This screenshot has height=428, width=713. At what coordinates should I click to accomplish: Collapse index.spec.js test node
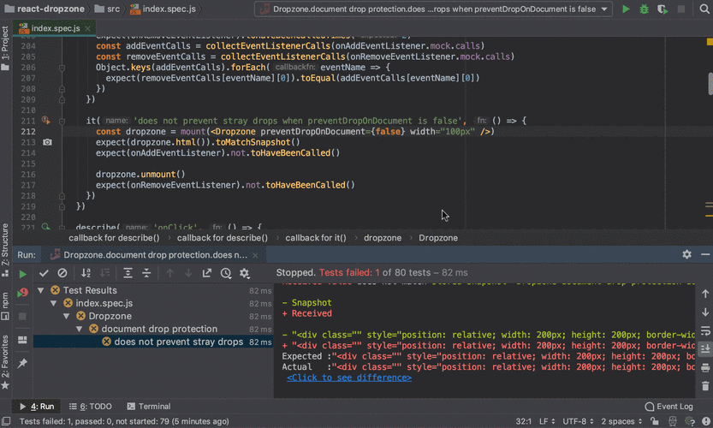[54, 303]
